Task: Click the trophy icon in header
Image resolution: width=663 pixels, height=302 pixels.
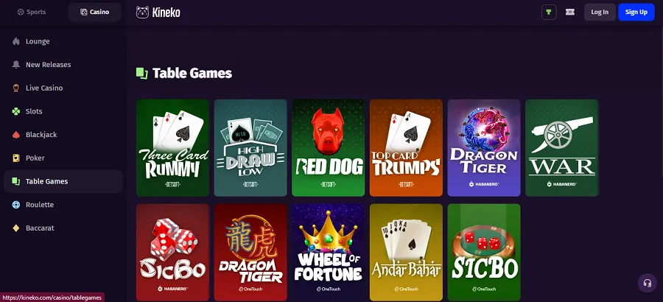Action: [549, 12]
